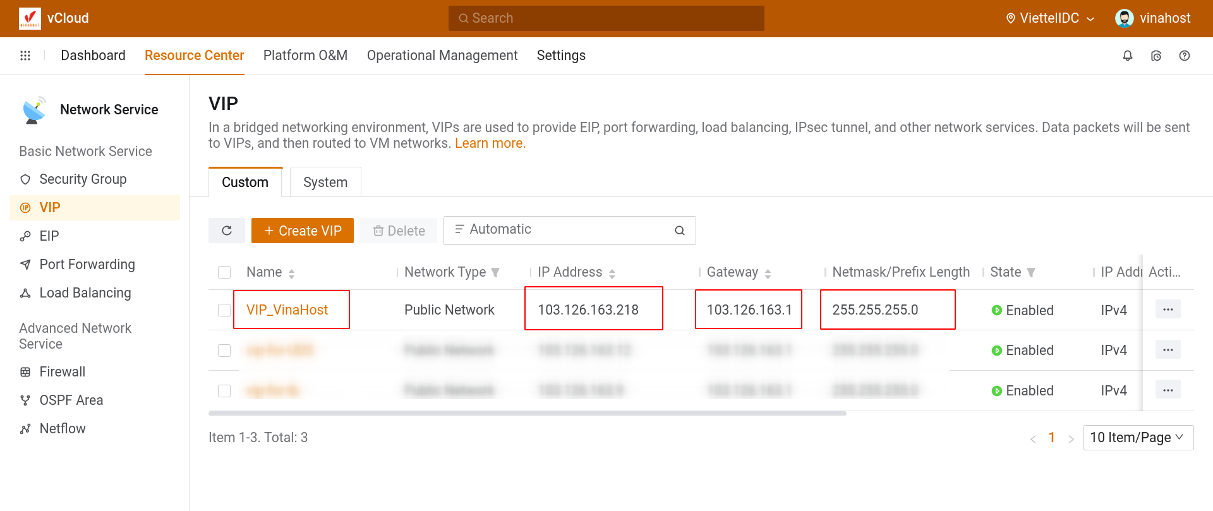Check the VIP_VinaHost row checkbox
Image resolution: width=1213 pixels, height=511 pixels.
coord(224,310)
